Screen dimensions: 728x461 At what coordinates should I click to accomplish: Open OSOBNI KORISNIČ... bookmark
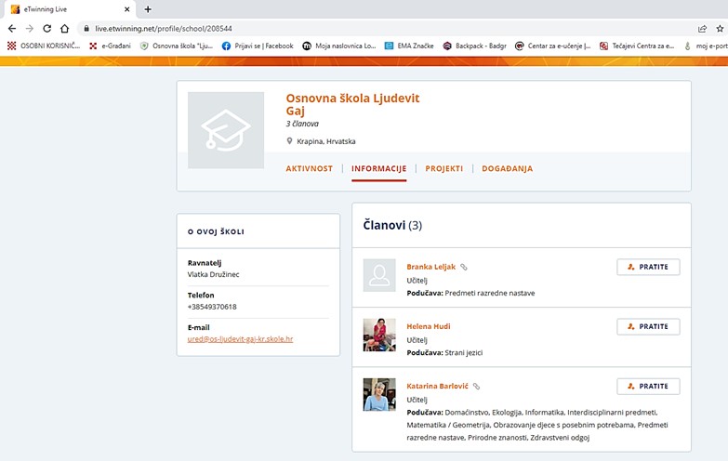coord(44,46)
